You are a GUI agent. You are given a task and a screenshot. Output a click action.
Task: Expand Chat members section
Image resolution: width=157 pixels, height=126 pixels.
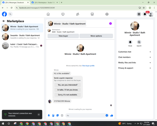(135, 57)
